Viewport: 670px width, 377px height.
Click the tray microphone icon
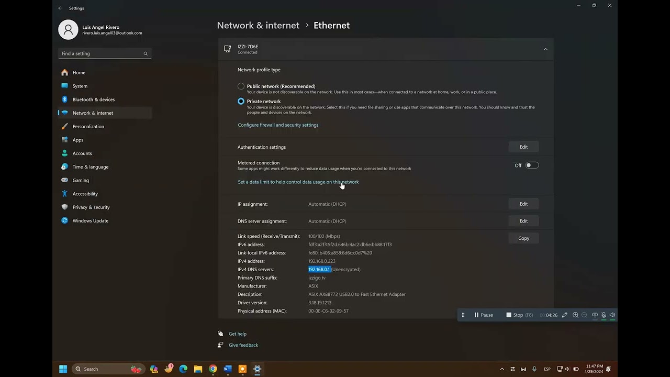(x=534, y=369)
